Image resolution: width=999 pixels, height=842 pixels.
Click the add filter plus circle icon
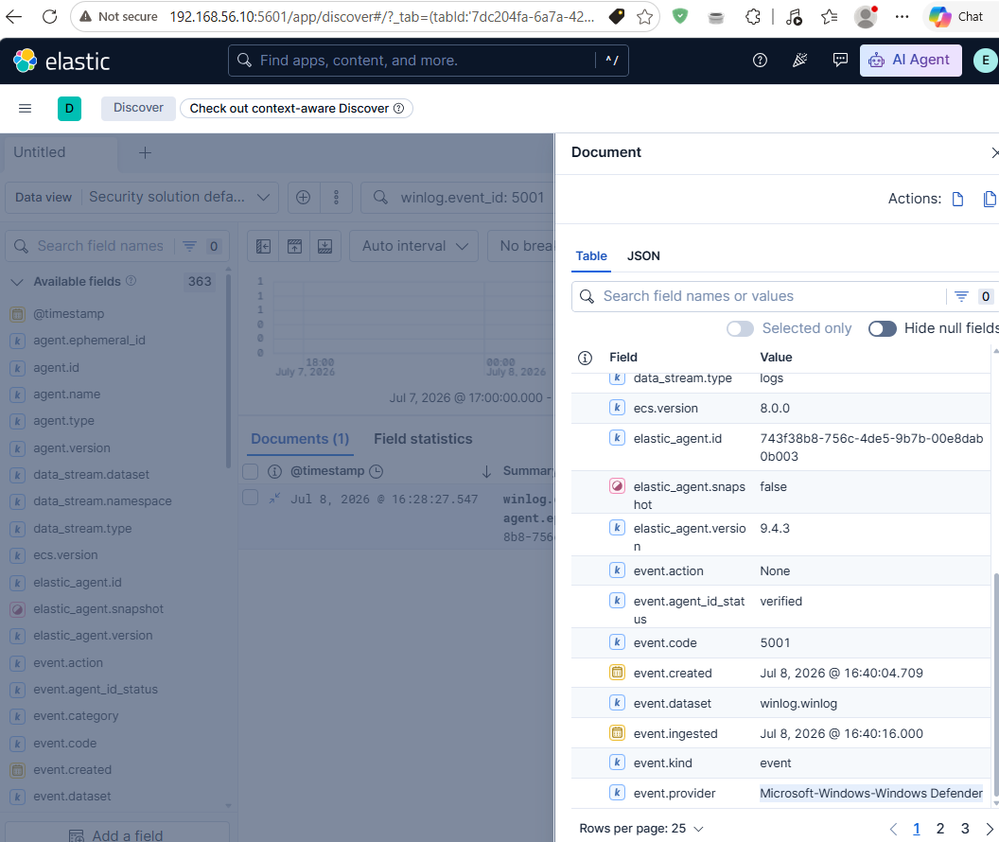[304, 198]
